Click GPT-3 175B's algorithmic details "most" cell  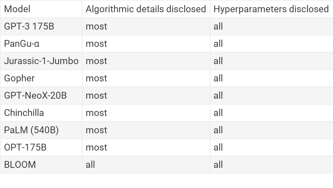click(96, 26)
